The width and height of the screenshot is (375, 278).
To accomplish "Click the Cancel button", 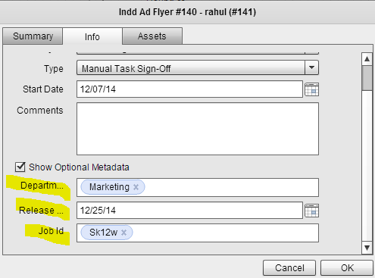I will 289,268.
